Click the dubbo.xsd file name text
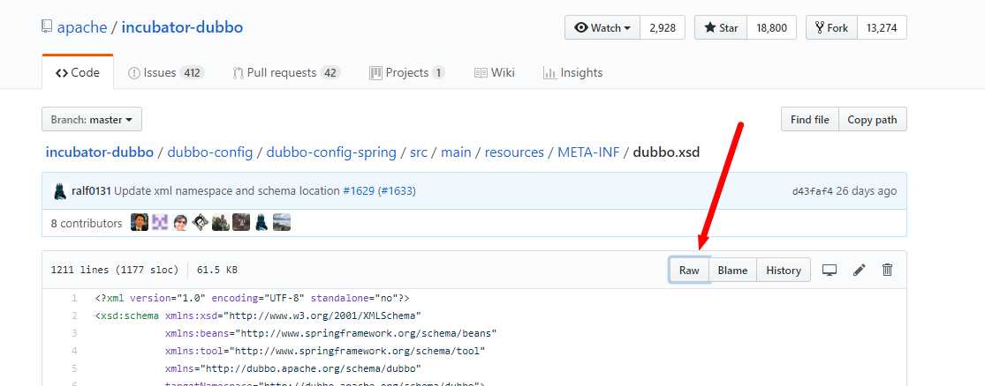This screenshot has width=985, height=386. point(666,152)
